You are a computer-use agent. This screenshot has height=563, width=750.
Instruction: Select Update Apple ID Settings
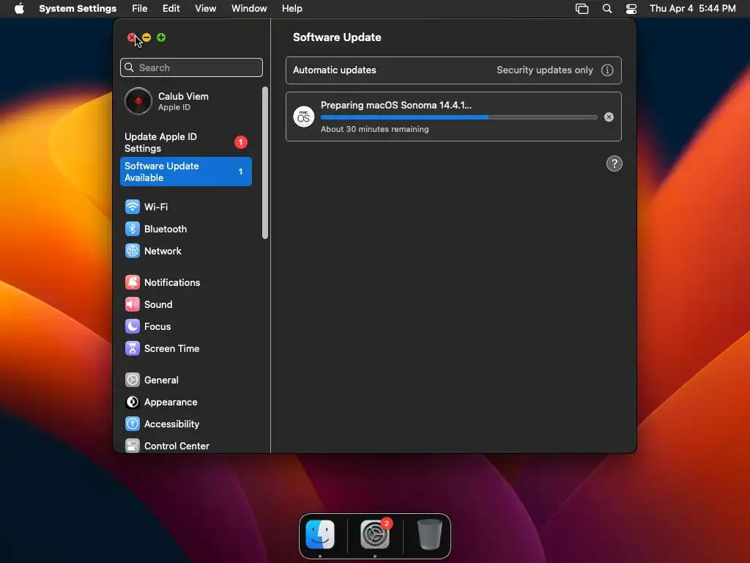(185, 142)
